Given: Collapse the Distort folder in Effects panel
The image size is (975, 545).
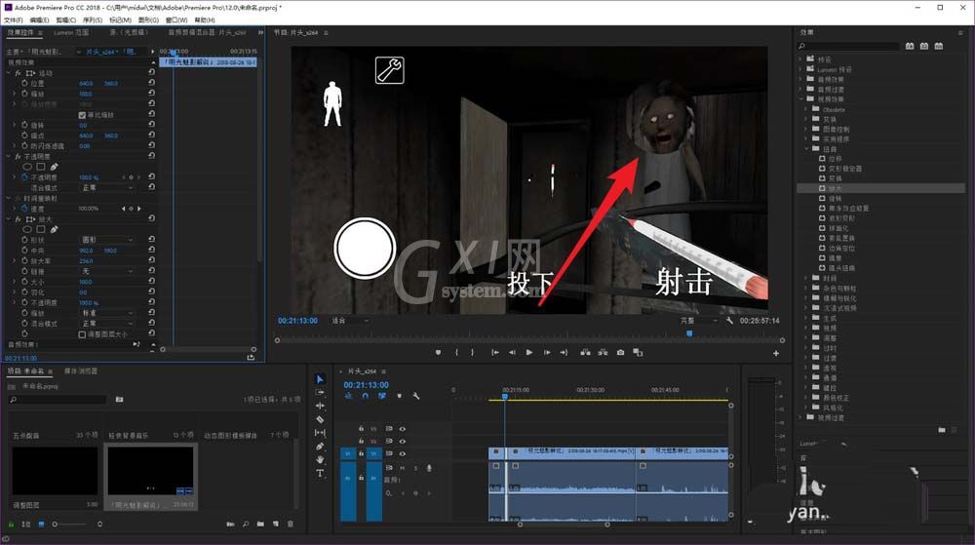Looking at the screenshot, I should coord(806,149).
